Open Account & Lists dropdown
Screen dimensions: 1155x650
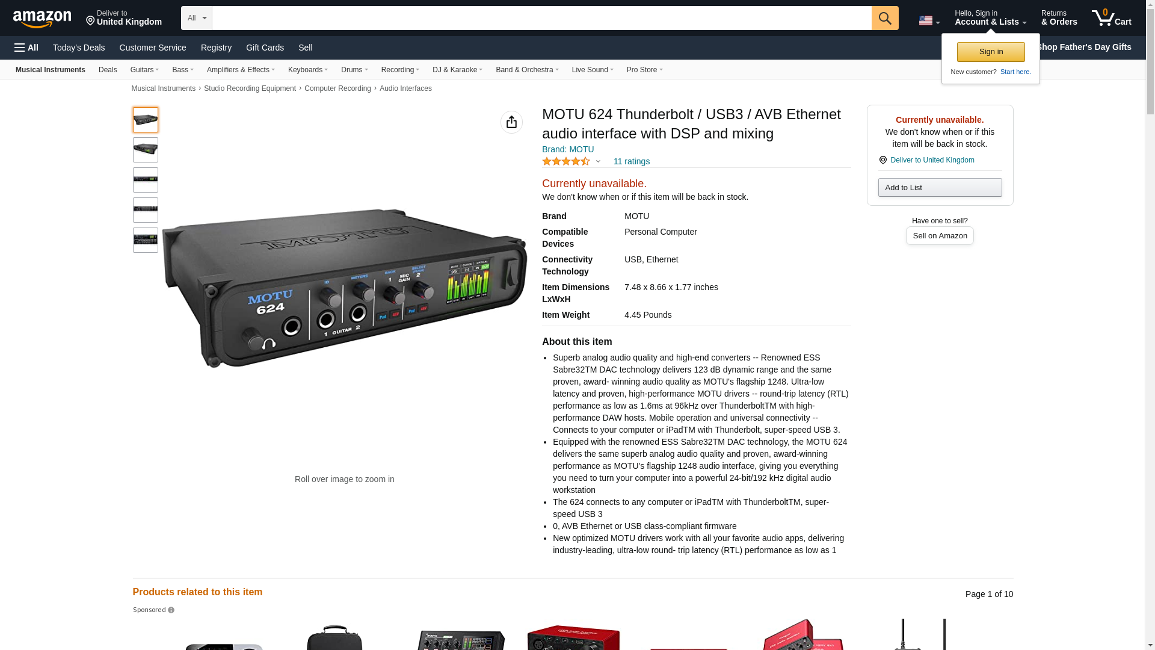tap(990, 18)
